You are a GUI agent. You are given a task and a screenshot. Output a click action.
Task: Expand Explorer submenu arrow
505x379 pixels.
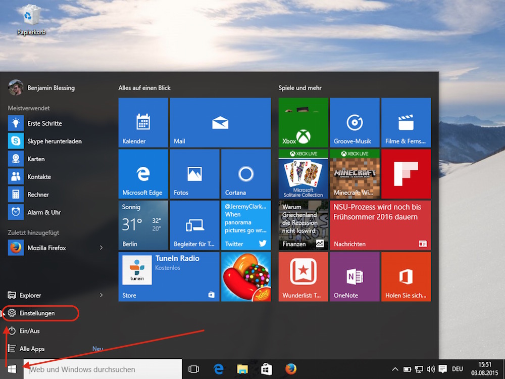(x=101, y=295)
